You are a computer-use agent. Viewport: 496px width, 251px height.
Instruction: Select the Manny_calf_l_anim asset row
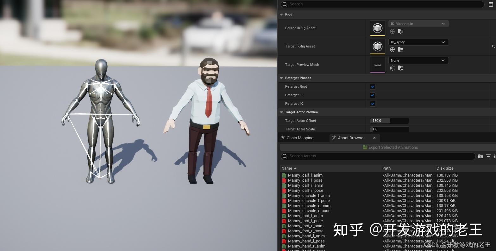[305, 175]
